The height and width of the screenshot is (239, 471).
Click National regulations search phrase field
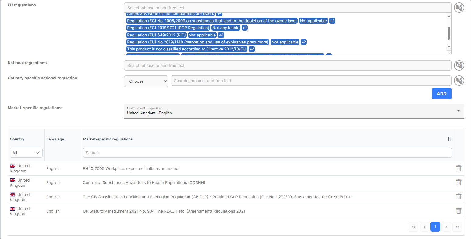point(288,65)
